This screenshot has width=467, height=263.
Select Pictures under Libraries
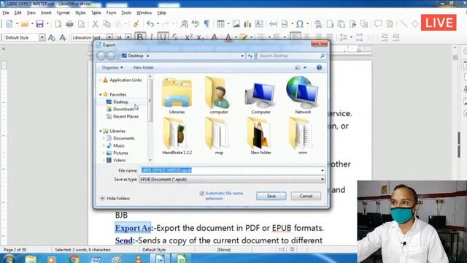pos(120,153)
